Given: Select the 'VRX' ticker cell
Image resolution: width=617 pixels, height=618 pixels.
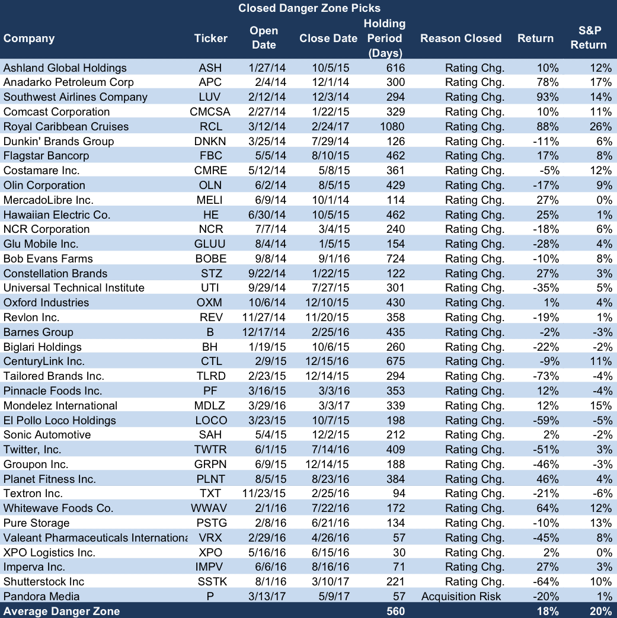Looking at the screenshot, I should (x=210, y=537).
